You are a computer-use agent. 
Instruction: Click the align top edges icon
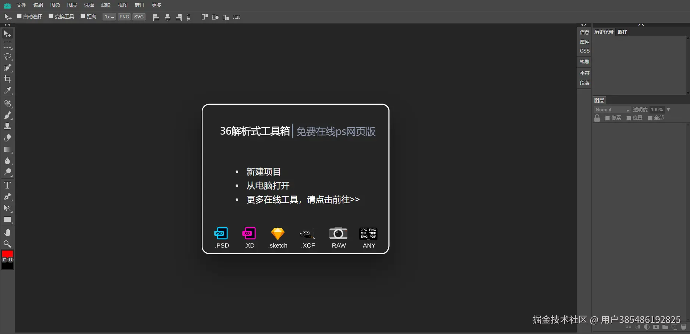point(205,17)
